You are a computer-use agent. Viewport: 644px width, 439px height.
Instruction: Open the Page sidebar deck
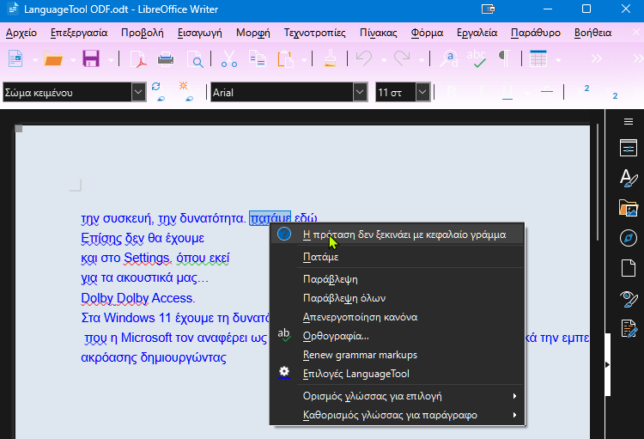(628, 268)
